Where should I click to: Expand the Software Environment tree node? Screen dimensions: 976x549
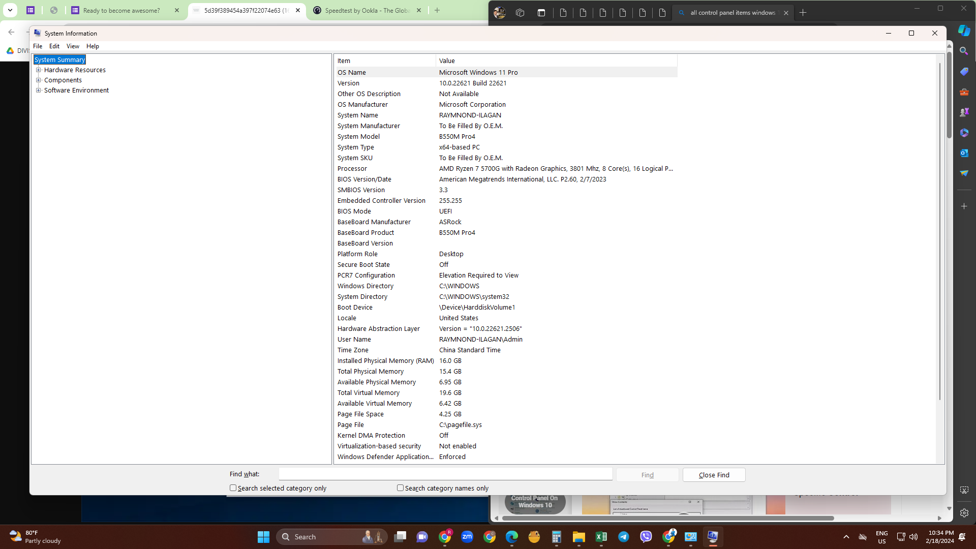(x=38, y=90)
